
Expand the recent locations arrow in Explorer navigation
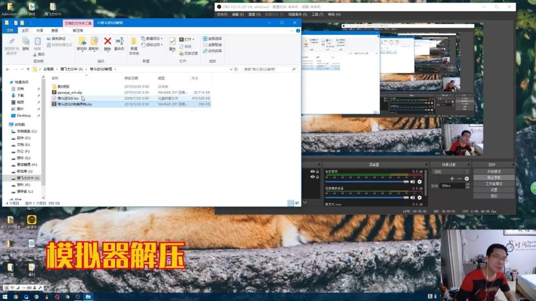[21, 69]
